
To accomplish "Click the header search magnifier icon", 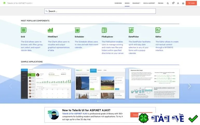I will click(168, 3).
